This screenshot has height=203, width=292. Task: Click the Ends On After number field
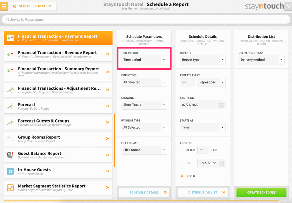pyautogui.click(x=203, y=150)
